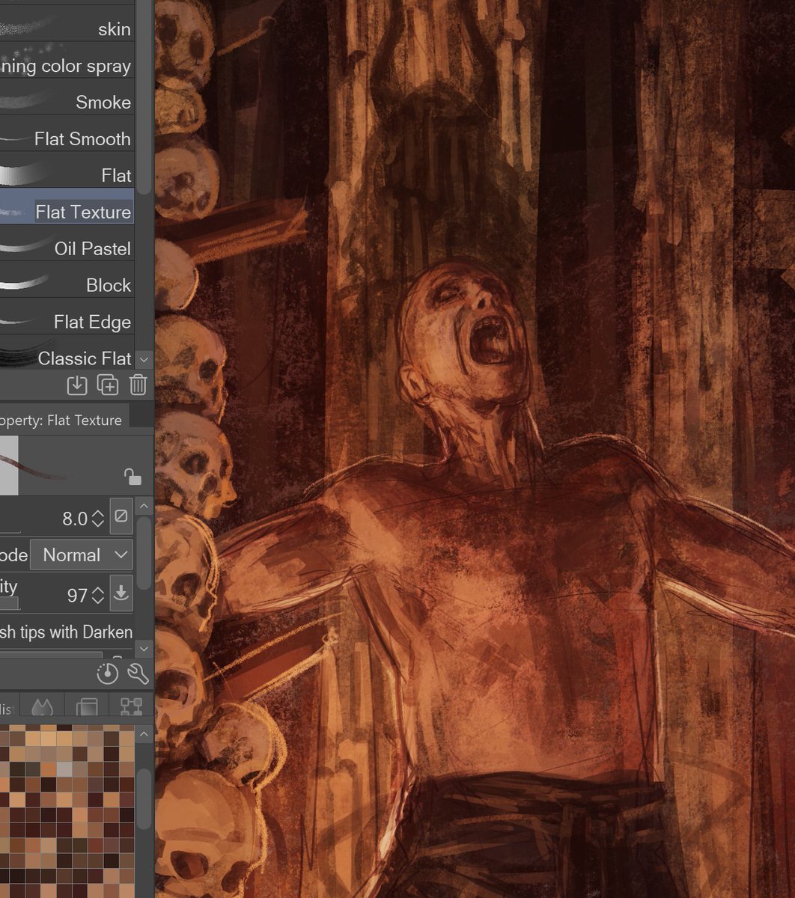The height and width of the screenshot is (898, 795).
Task: Expand the Classic Flat brush chevron
Action: pos(143,359)
